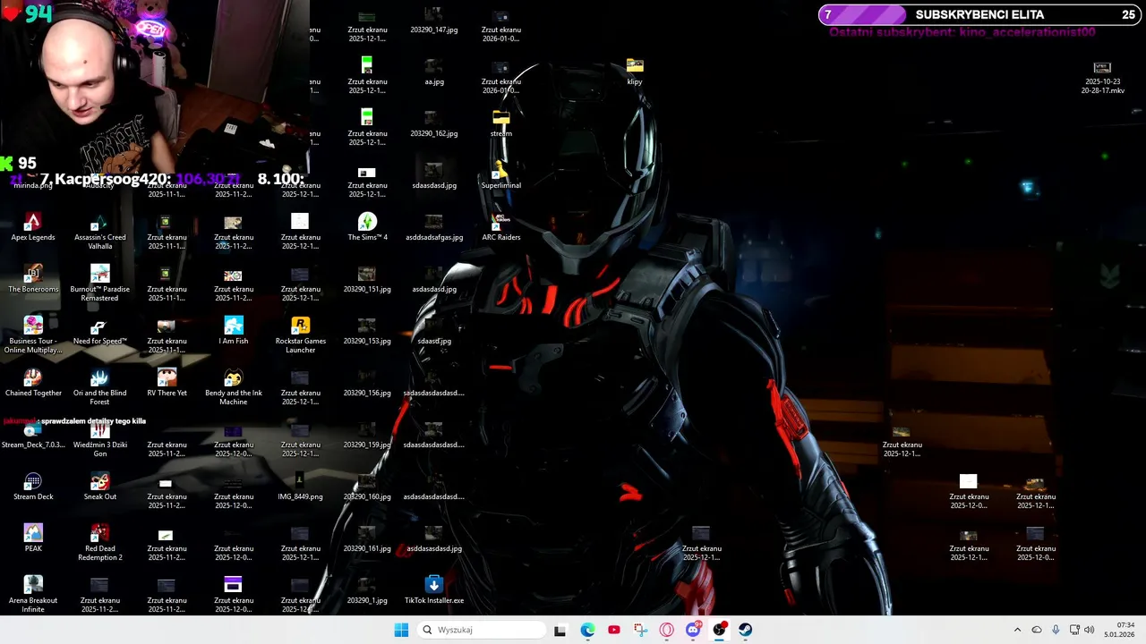This screenshot has height=644, width=1146.
Task: Select the 203290_162.jpg image
Action: pyautogui.click(x=434, y=123)
